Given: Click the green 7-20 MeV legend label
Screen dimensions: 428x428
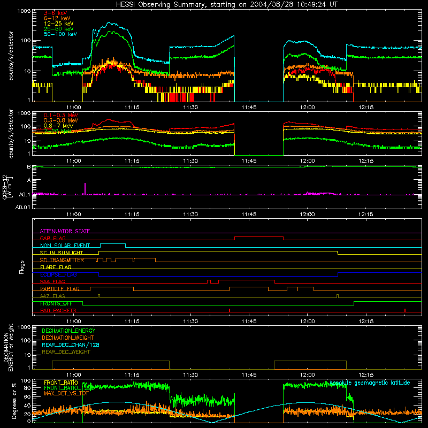Looking at the screenshot, I should coord(58,131).
